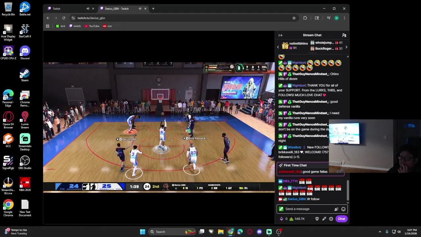
Task: Mute audio on the Darius_GBN tab
Action: 140,9
